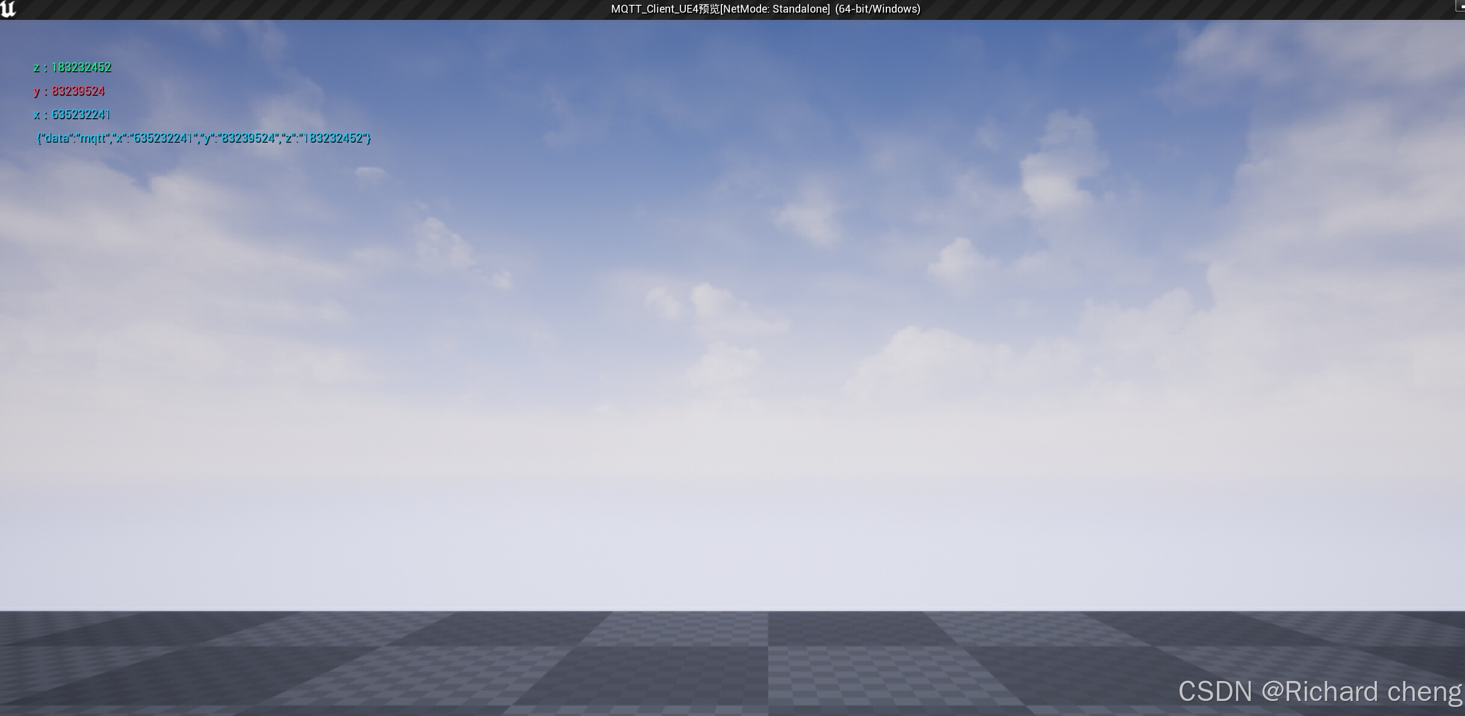Click the "data":"mqtt" part of JSON text

point(75,138)
